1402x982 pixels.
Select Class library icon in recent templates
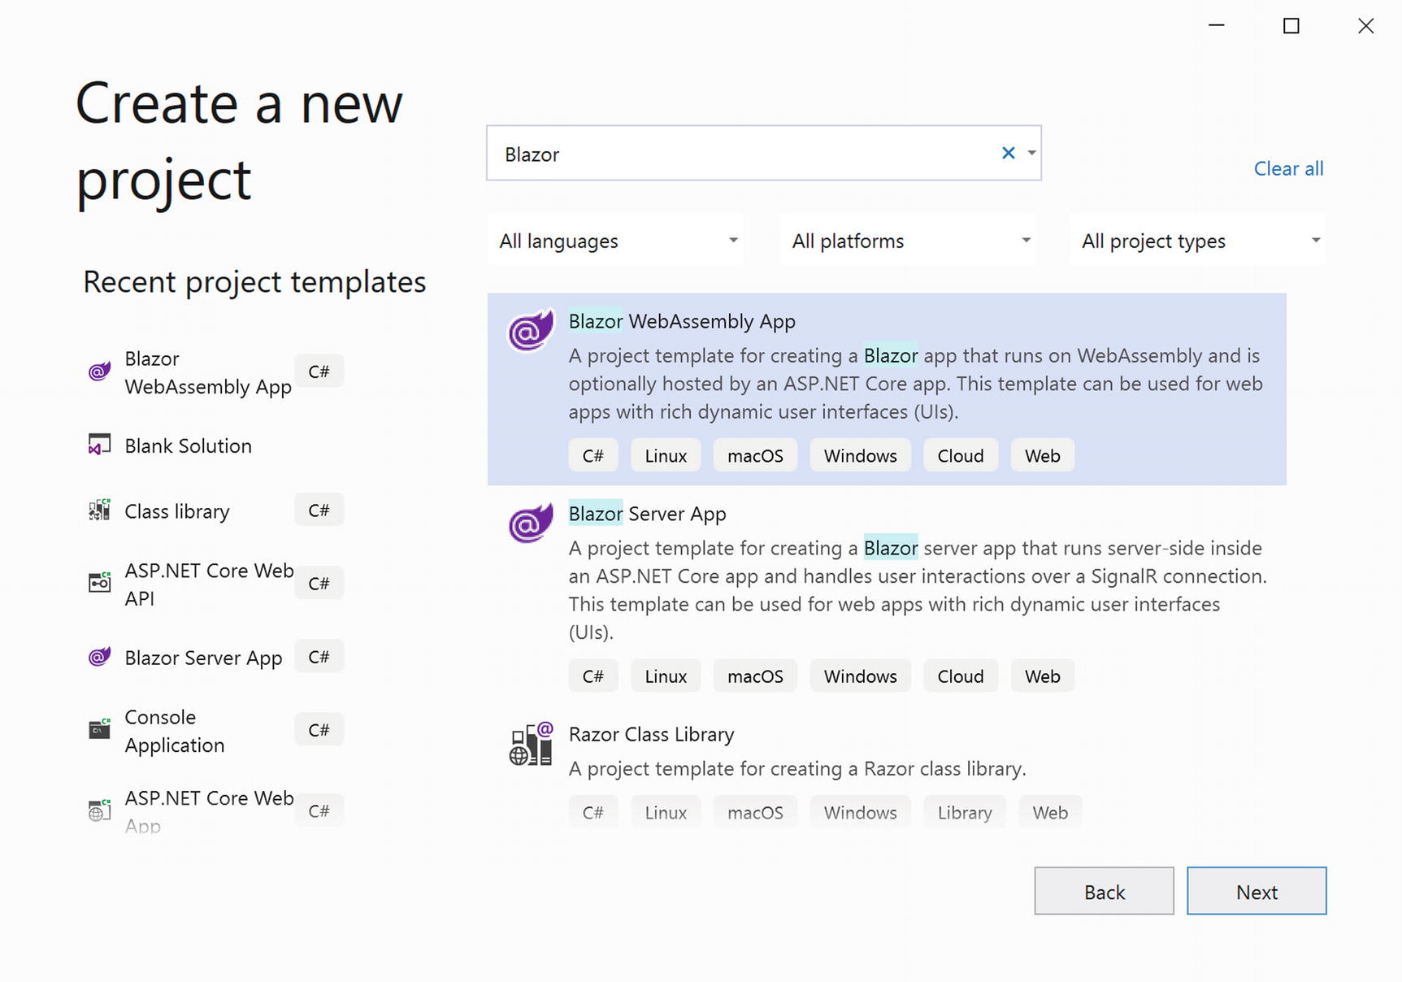point(99,511)
